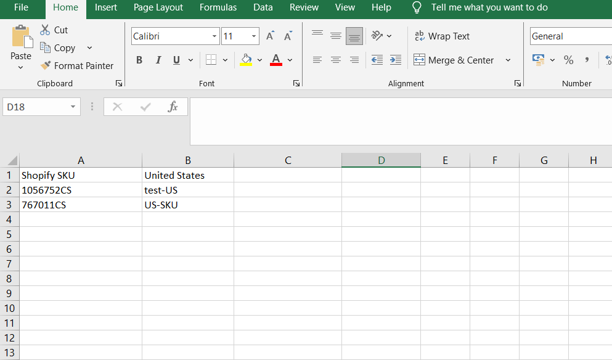Center text horizontally
This screenshot has width=612, height=360.
pyautogui.click(x=336, y=60)
